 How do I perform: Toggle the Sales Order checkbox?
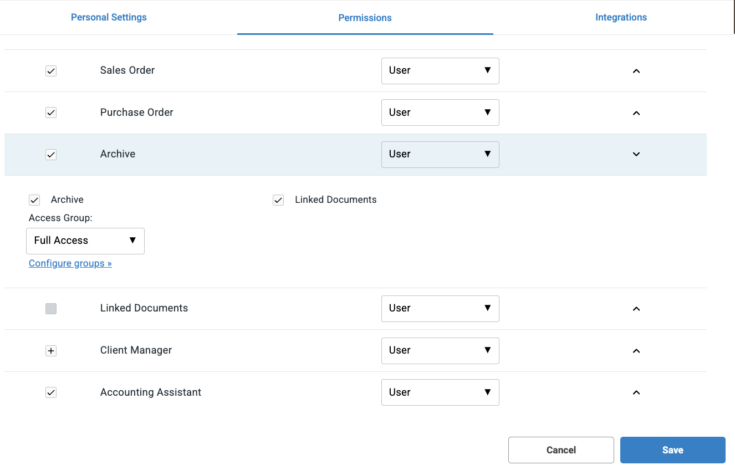pyautogui.click(x=51, y=71)
